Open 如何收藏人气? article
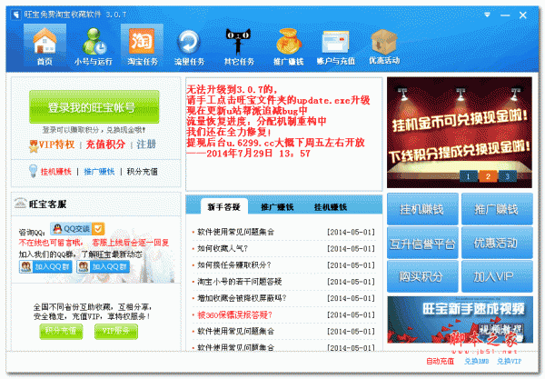The height and width of the screenshot is (379, 545). (x=223, y=248)
